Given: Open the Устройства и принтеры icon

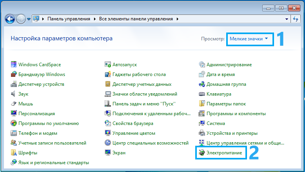Looking at the screenshot, I should tap(202, 133).
